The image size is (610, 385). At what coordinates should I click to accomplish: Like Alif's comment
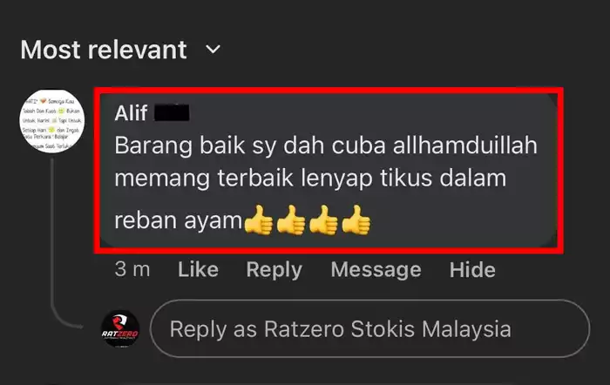coord(198,269)
